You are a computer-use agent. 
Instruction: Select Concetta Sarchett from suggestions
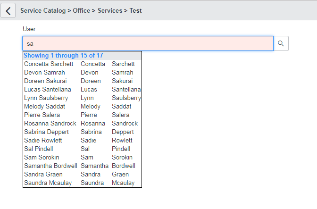(49, 64)
